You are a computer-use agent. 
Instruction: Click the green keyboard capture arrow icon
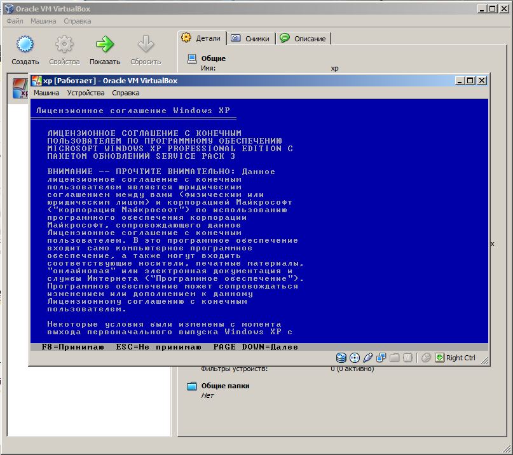[439, 358]
